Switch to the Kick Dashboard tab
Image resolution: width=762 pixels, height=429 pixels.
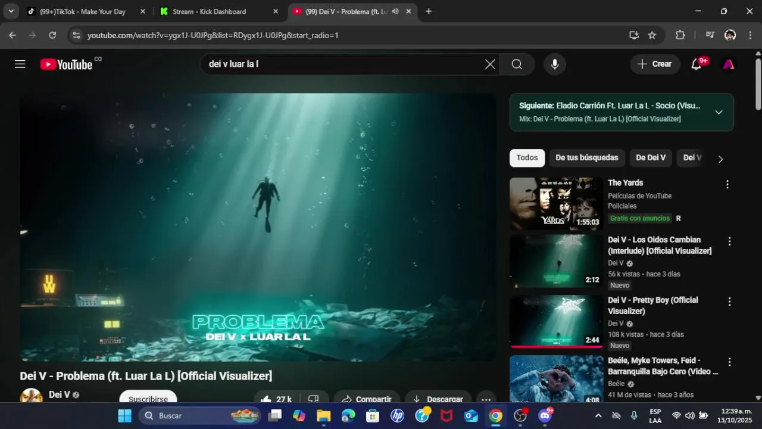point(209,11)
